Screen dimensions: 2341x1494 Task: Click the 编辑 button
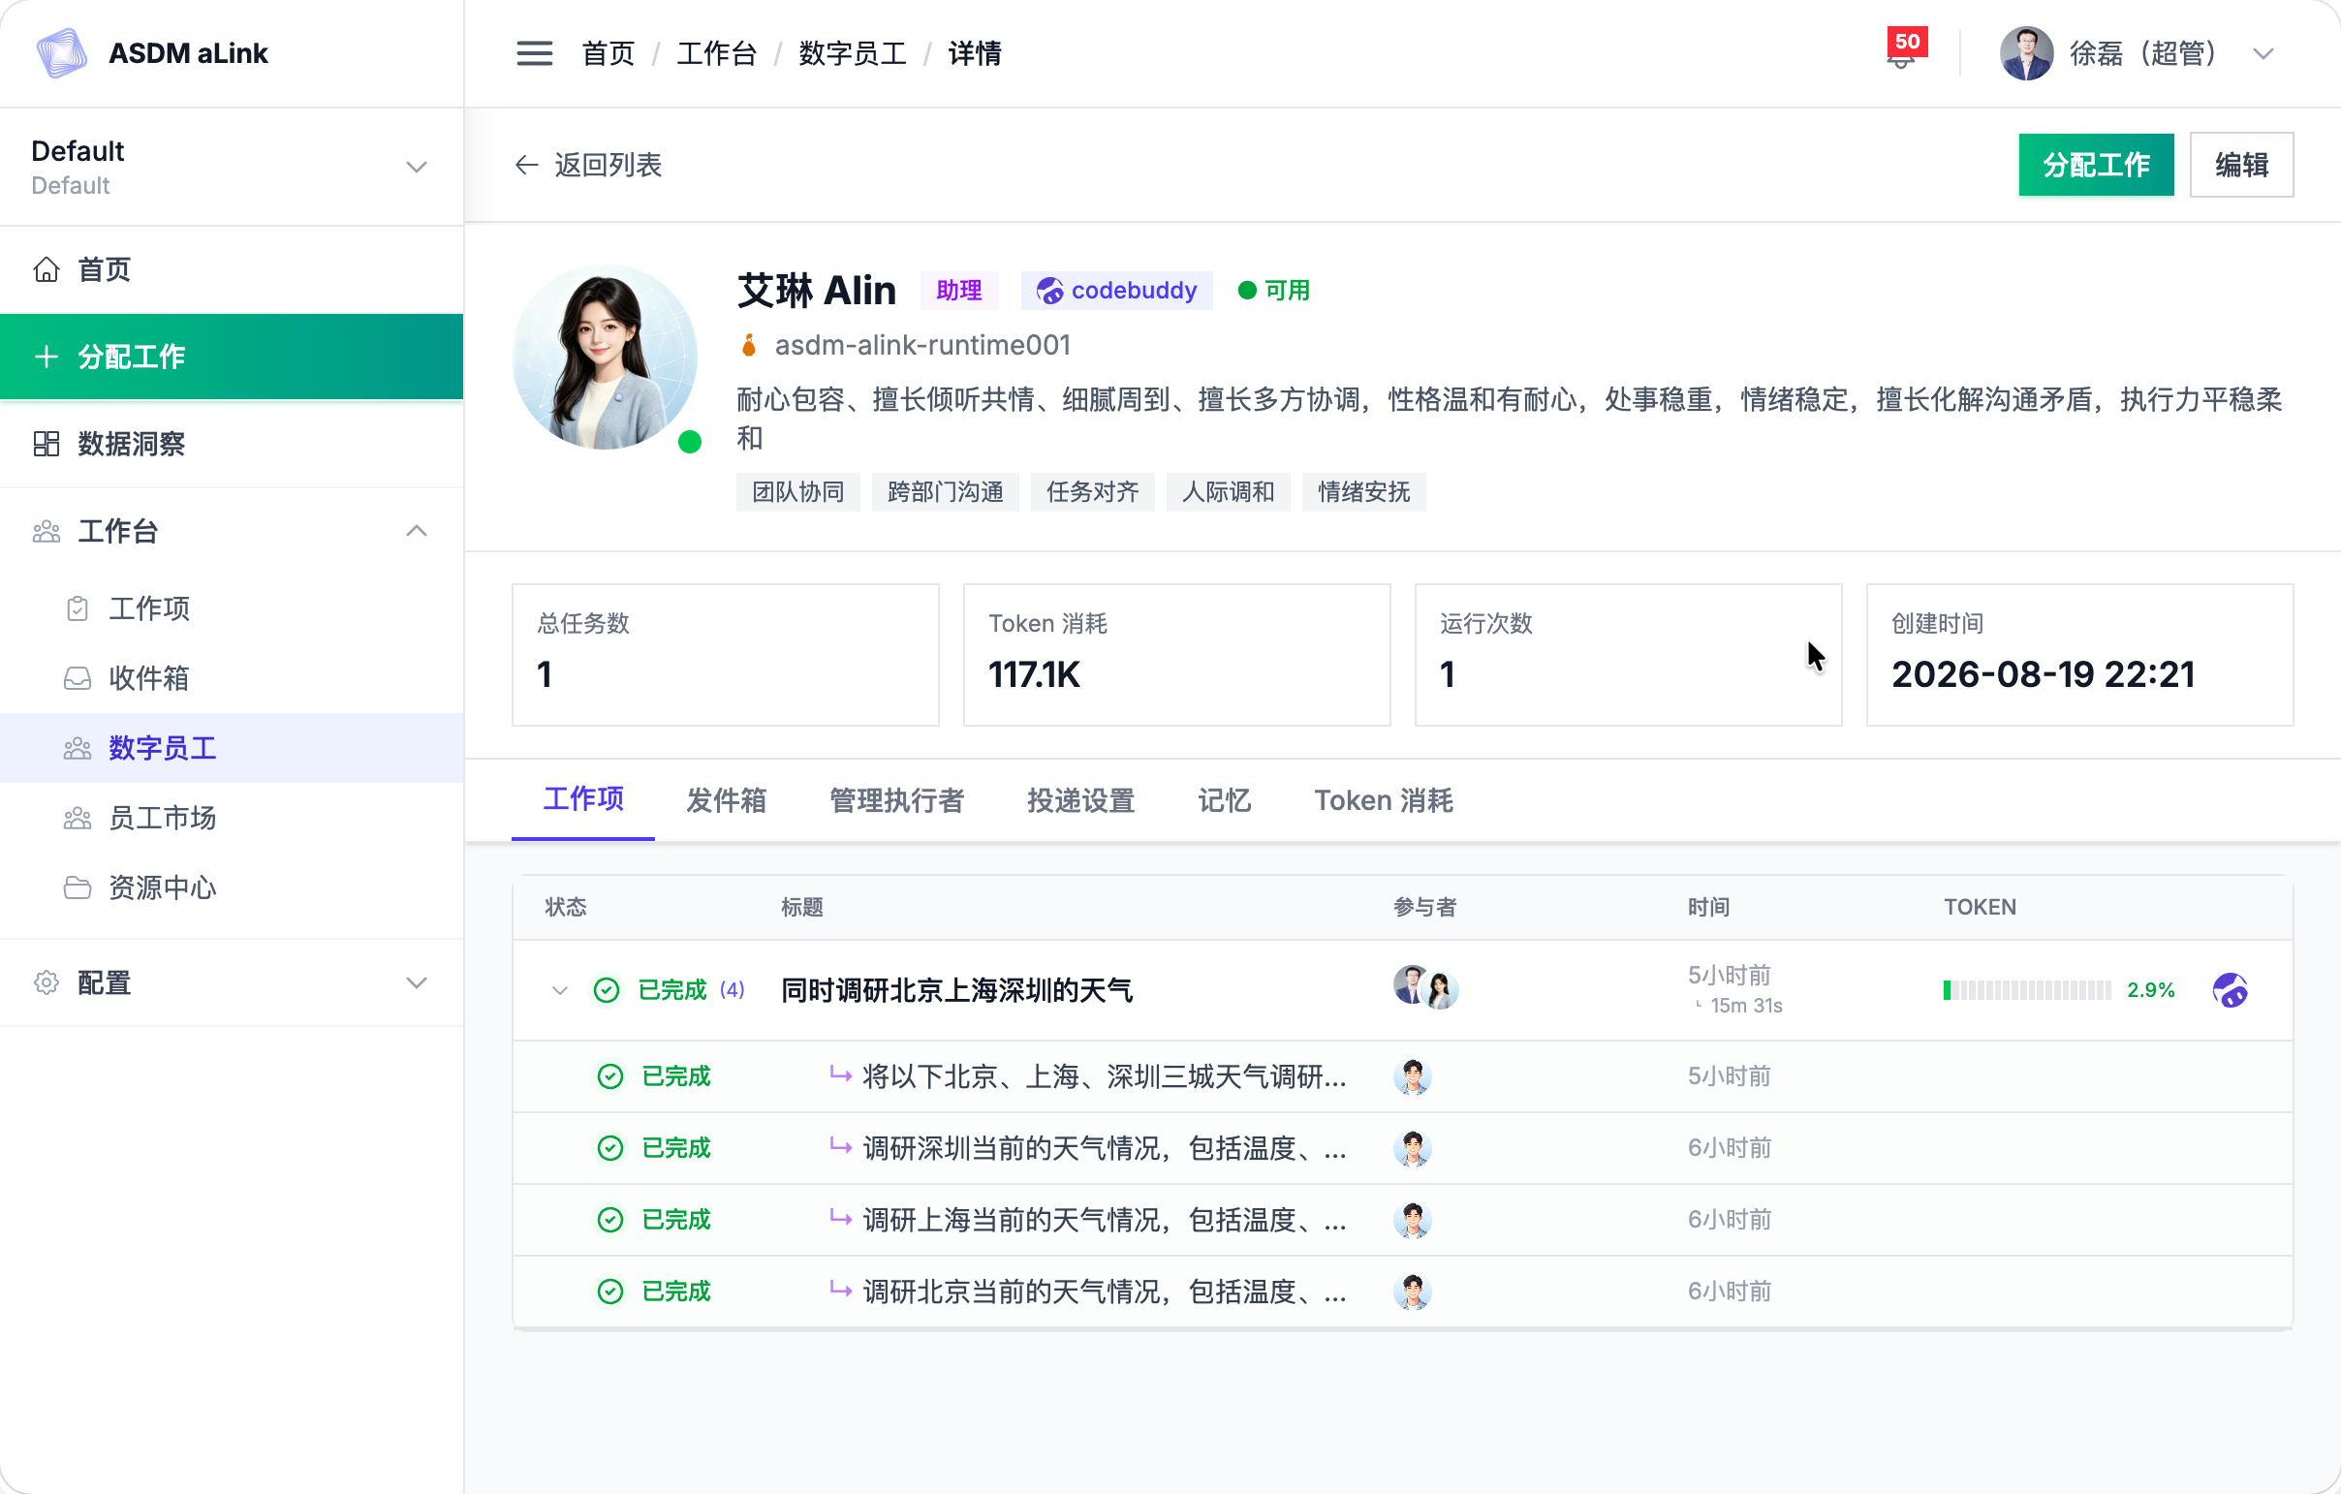click(2241, 166)
